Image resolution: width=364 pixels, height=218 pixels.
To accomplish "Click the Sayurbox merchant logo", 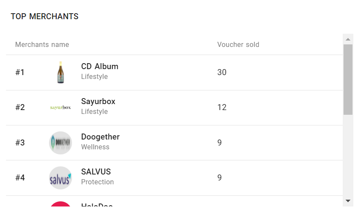I will point(61,108).
